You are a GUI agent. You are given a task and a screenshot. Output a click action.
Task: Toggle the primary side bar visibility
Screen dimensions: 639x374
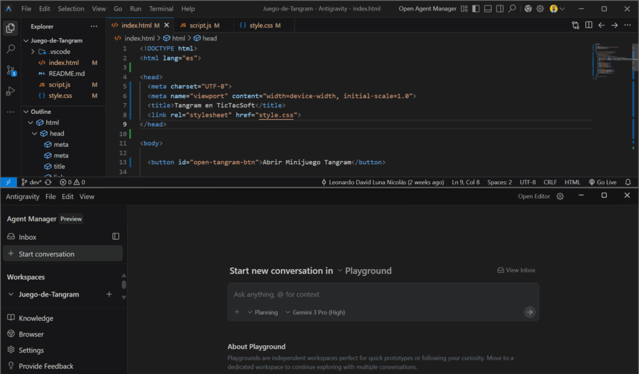tap(475, 9)
